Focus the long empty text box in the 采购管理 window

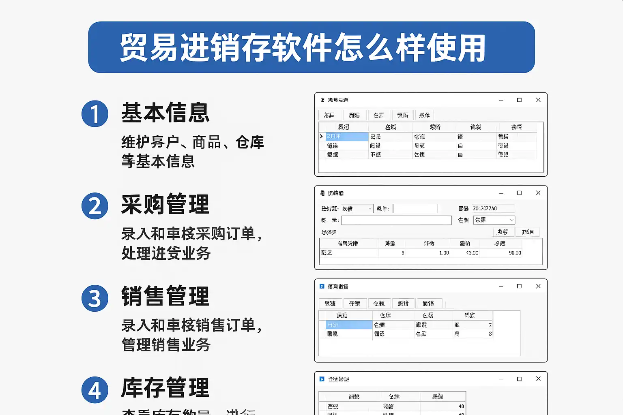pyautogui.click(x=397, y=220)
